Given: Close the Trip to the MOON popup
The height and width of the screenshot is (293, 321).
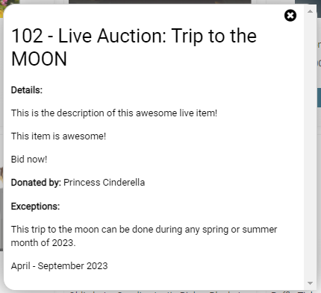Looking at the screenshot, I should pyautogui.click(x=290, y=16).
